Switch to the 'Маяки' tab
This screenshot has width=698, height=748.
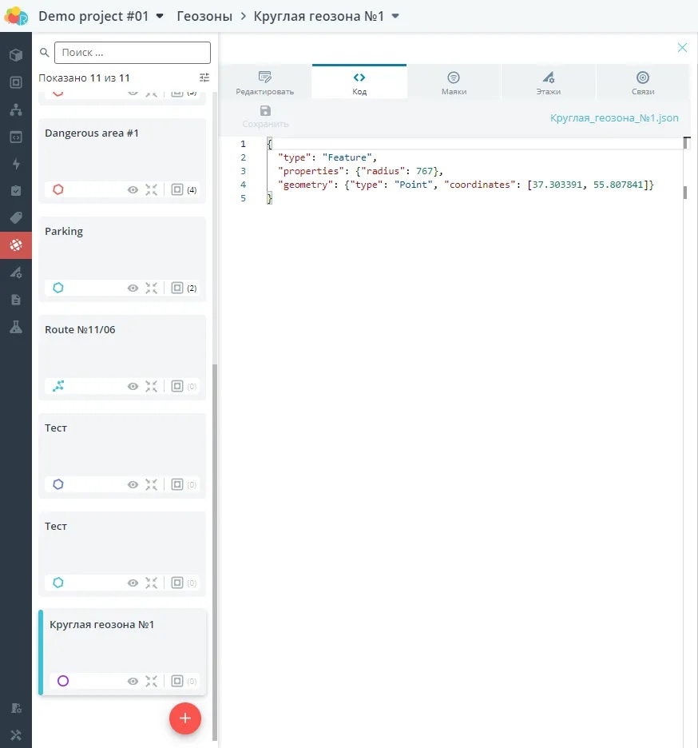point(454,80)
